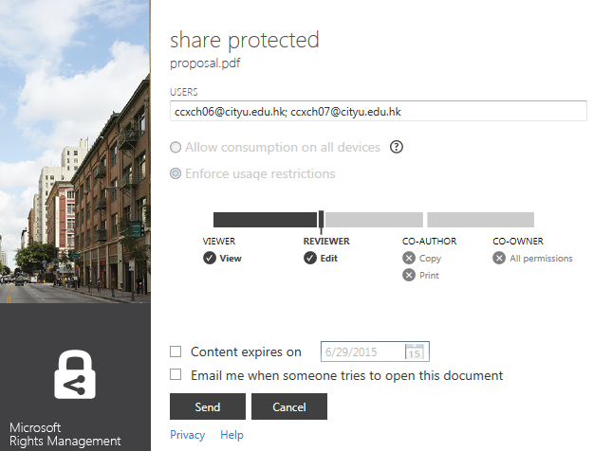Open the Privacy link
The image size is (593, 451).
187,435
